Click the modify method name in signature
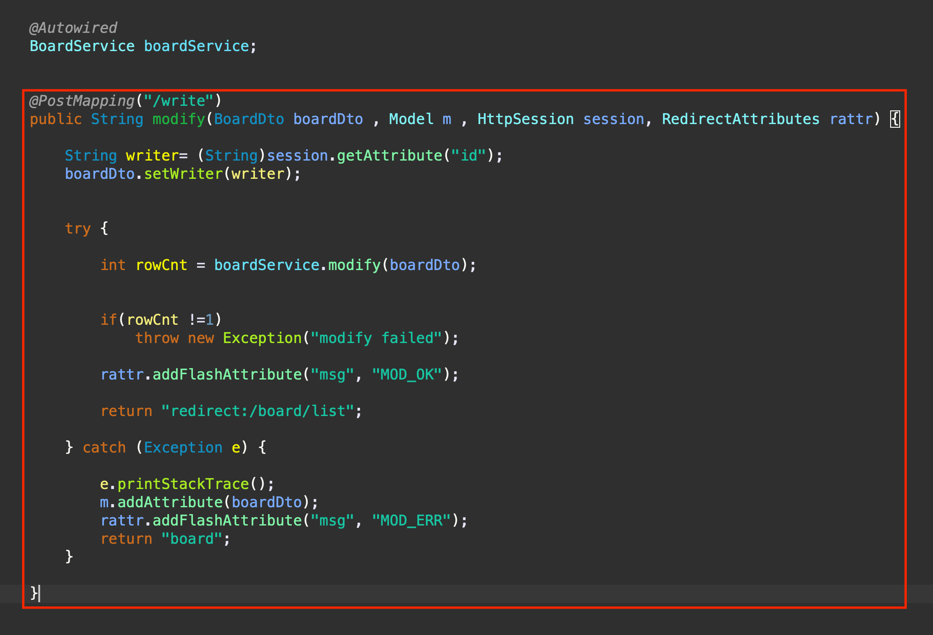 178,119
